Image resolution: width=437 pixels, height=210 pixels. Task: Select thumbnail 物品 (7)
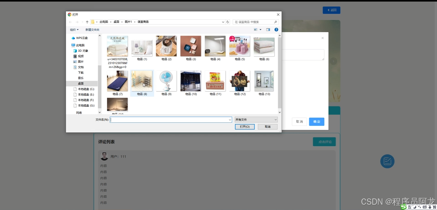click(x=117, y=83)
